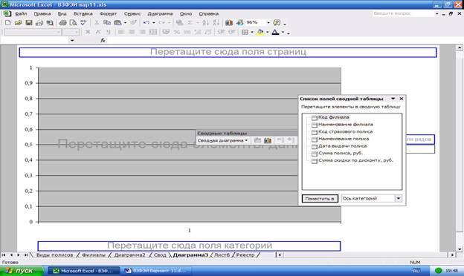
Task: Click the PivotTable icon beside Chart Wizard
Action: 240,22
